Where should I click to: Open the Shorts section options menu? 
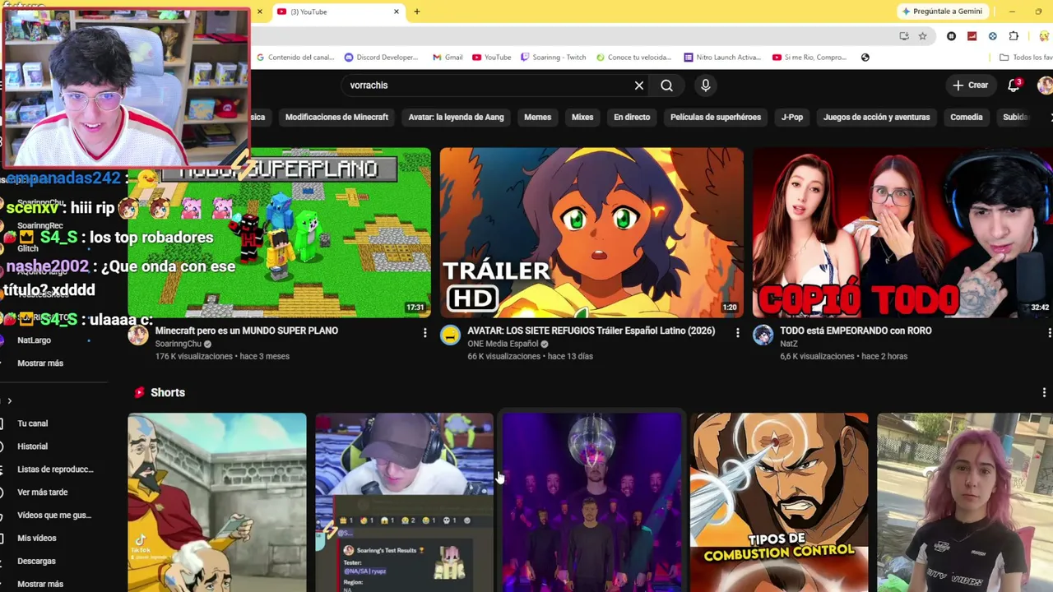[x=1044, y=393]
